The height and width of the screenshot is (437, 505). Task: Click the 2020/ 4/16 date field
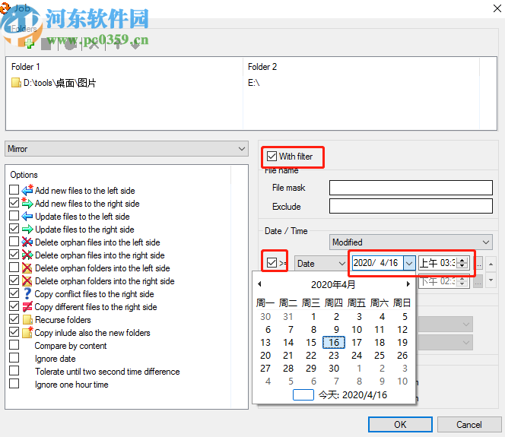point(377,263)
